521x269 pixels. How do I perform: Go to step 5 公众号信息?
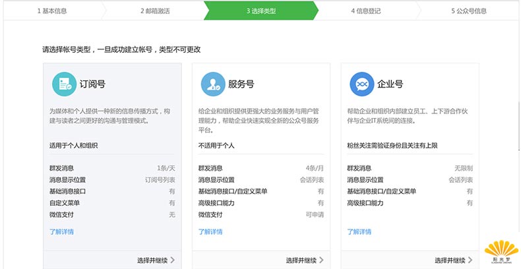coord(468,11)
